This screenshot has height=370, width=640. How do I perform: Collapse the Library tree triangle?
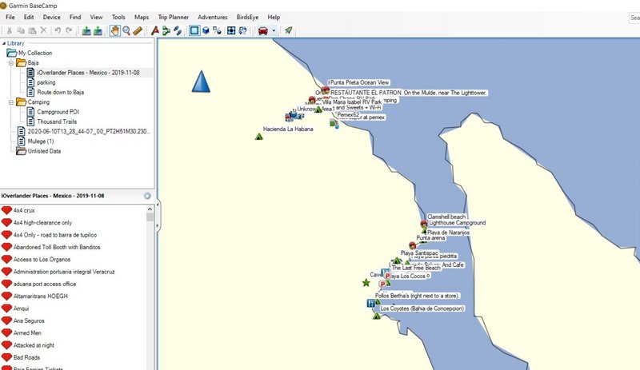coord(4,43)
